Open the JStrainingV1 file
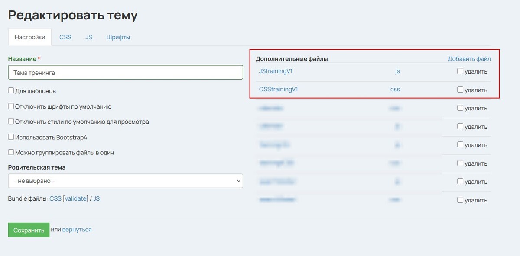 tap(276, 71)
